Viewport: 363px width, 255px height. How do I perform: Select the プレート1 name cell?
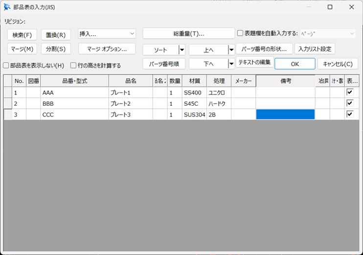131,93
